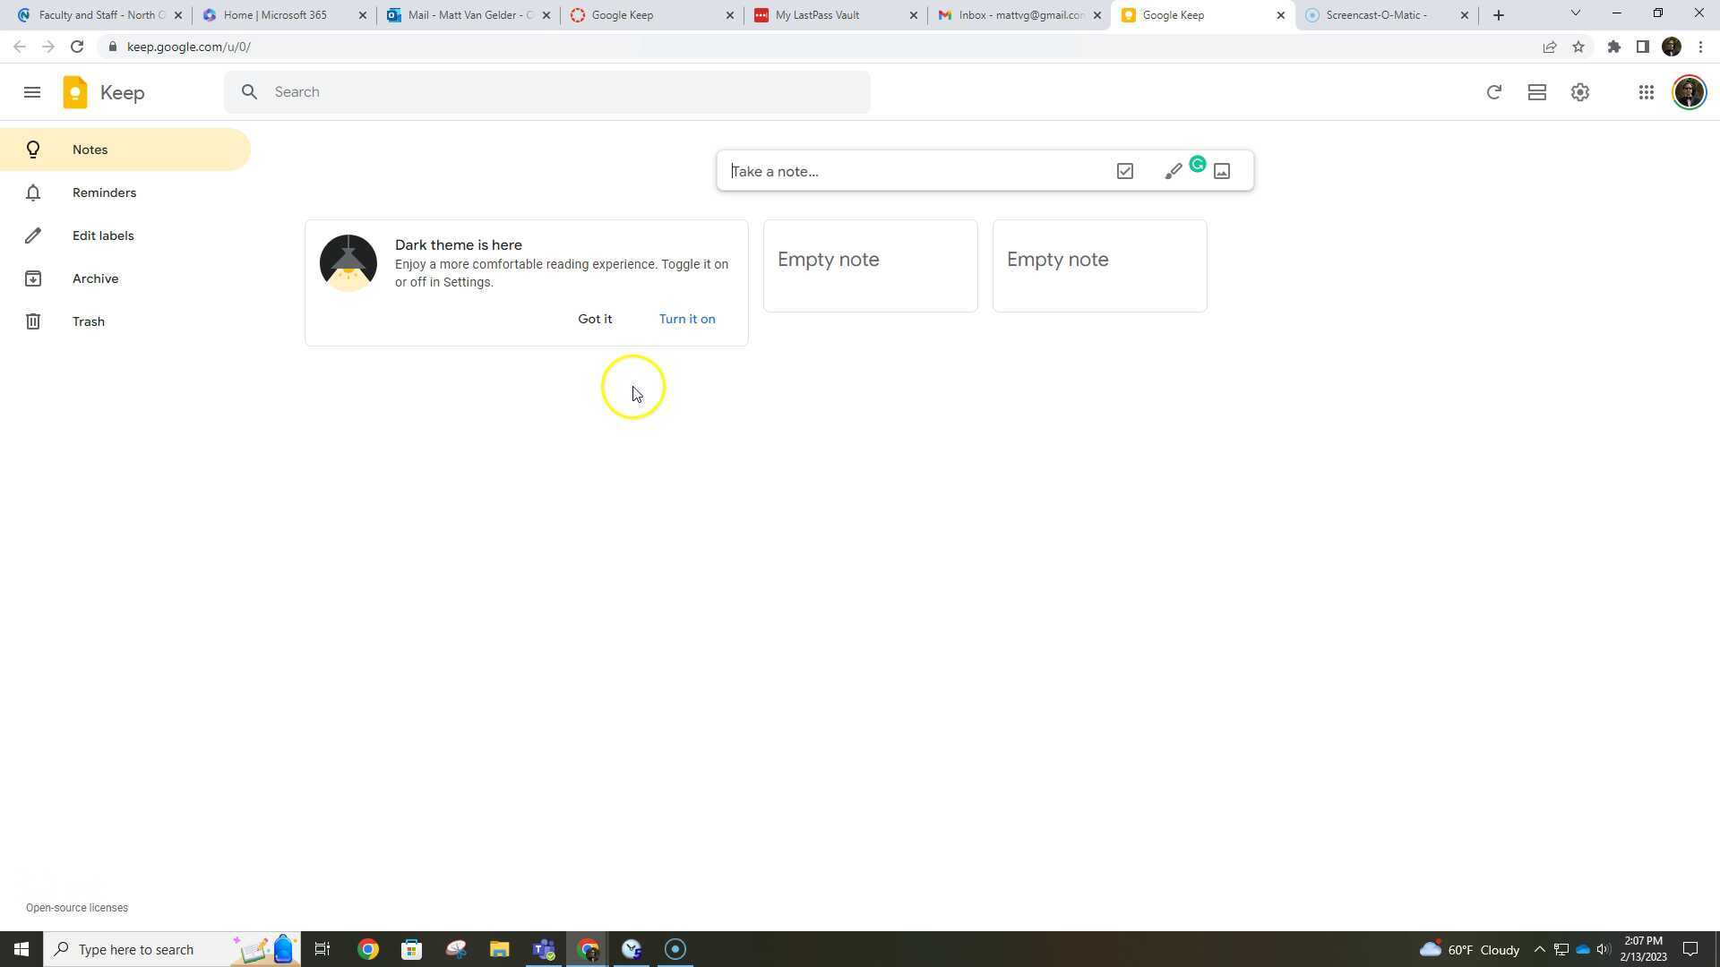The image size is (1720, 967).
Task: Open the Google apps grid
Action: coord(1646,92)
